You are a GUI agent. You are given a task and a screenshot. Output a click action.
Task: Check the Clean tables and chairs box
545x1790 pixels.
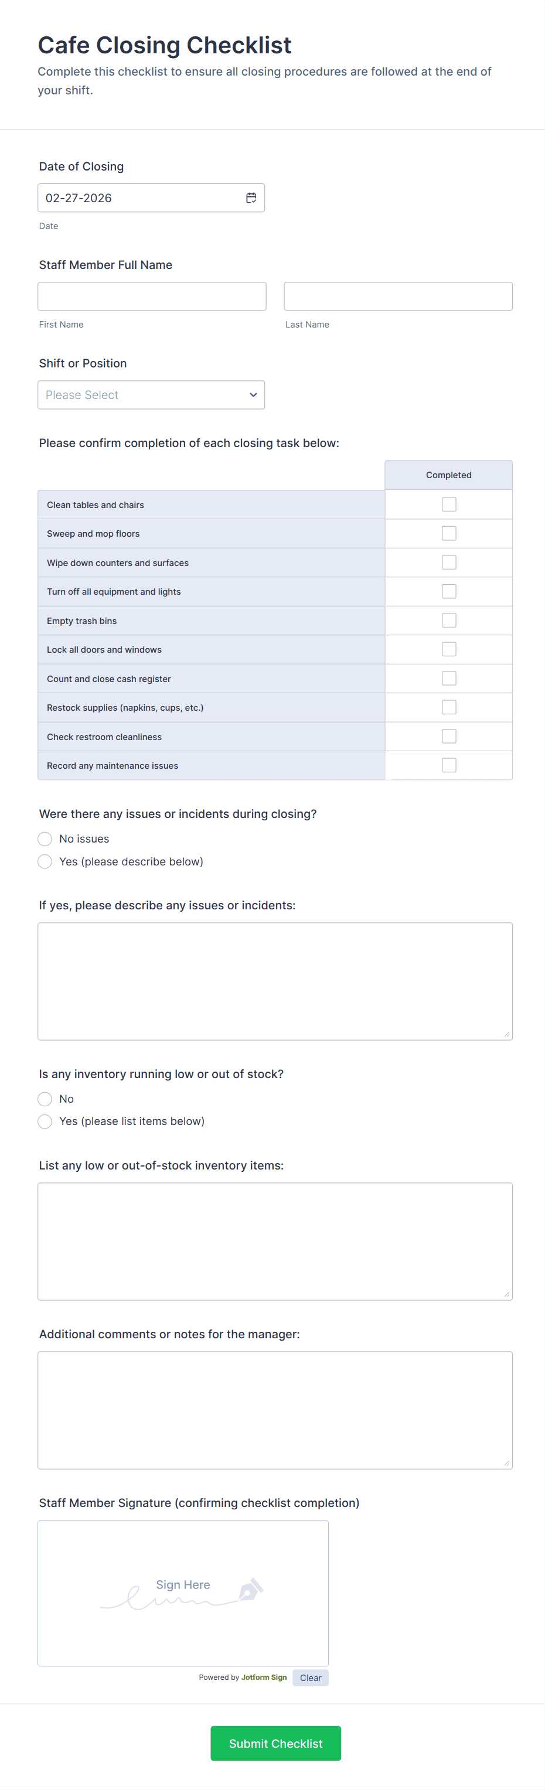(x=449, y=504)
